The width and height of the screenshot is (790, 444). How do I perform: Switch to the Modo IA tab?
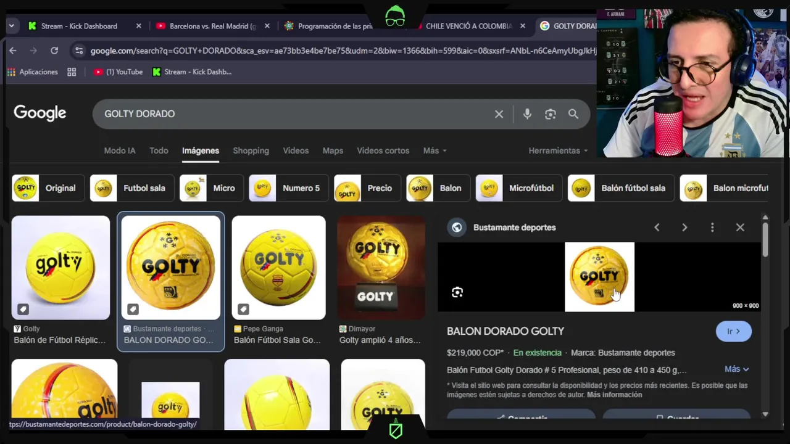click(120, 150)
